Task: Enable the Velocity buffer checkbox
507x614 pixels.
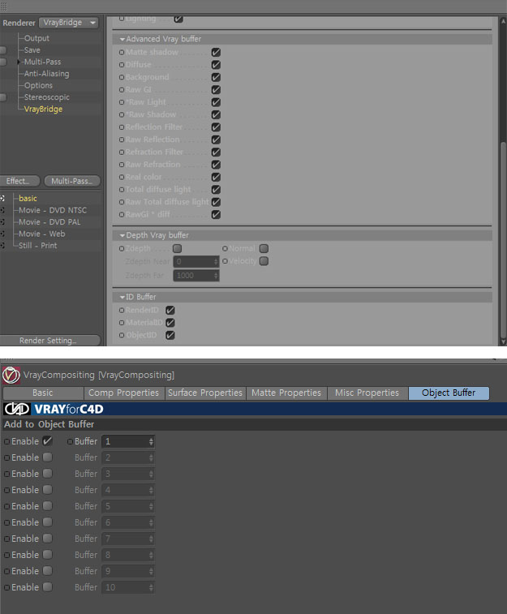Action: tap(264, 261)
